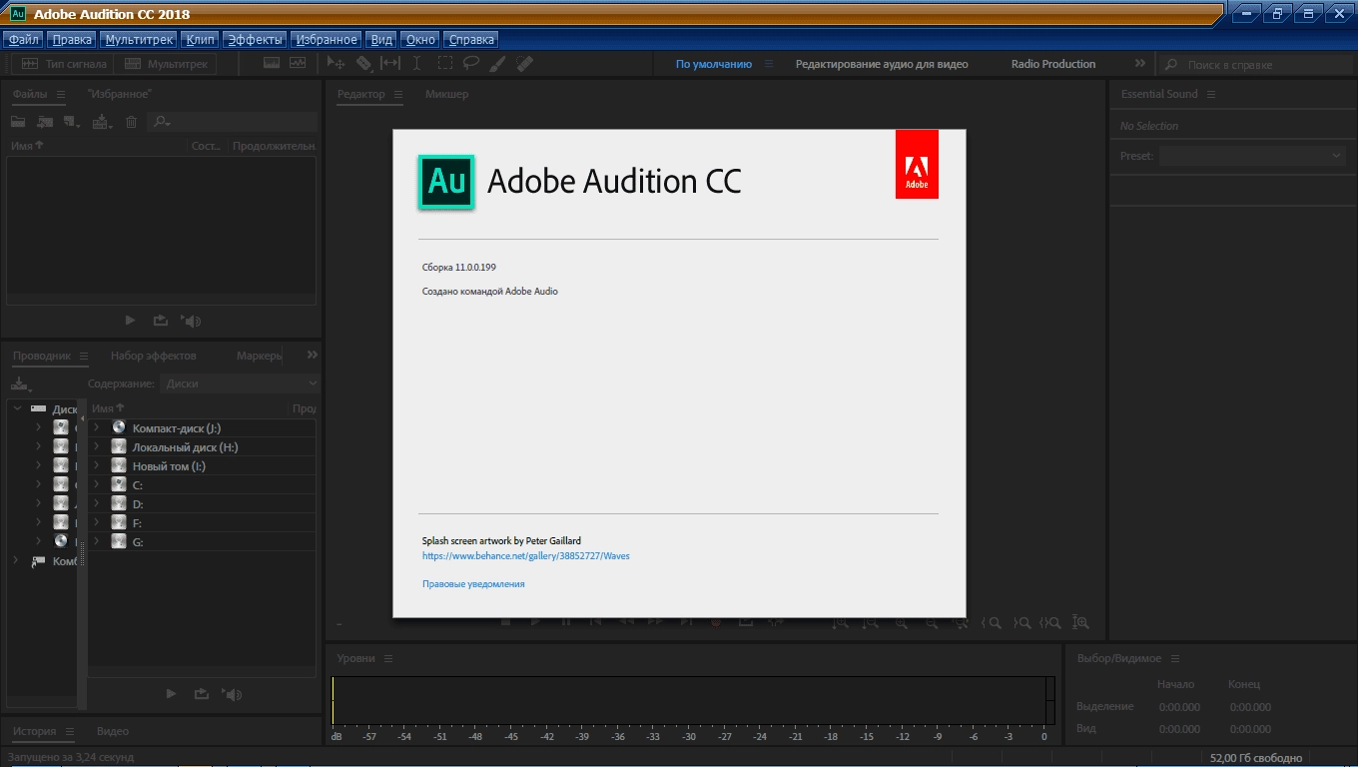Show hidden workspaces with overflow arrows
This screenshot has width=1358, height=767.
tap(1141, 63)
